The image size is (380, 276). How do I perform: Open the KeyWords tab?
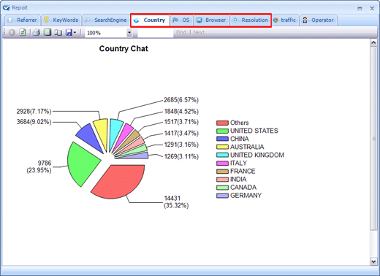(x=61, y=20)
